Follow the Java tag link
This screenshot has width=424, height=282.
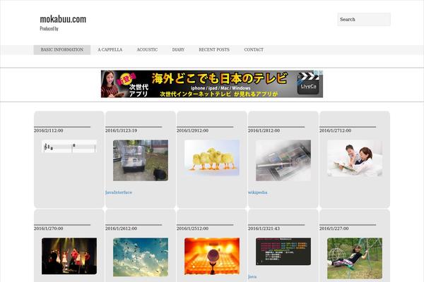[252, 277]
